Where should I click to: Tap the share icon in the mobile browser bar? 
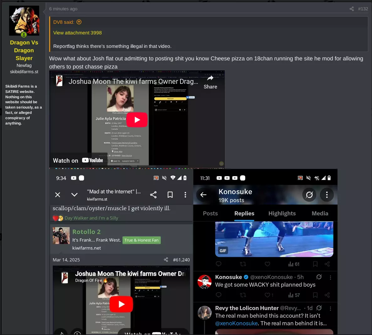(153, 195)
